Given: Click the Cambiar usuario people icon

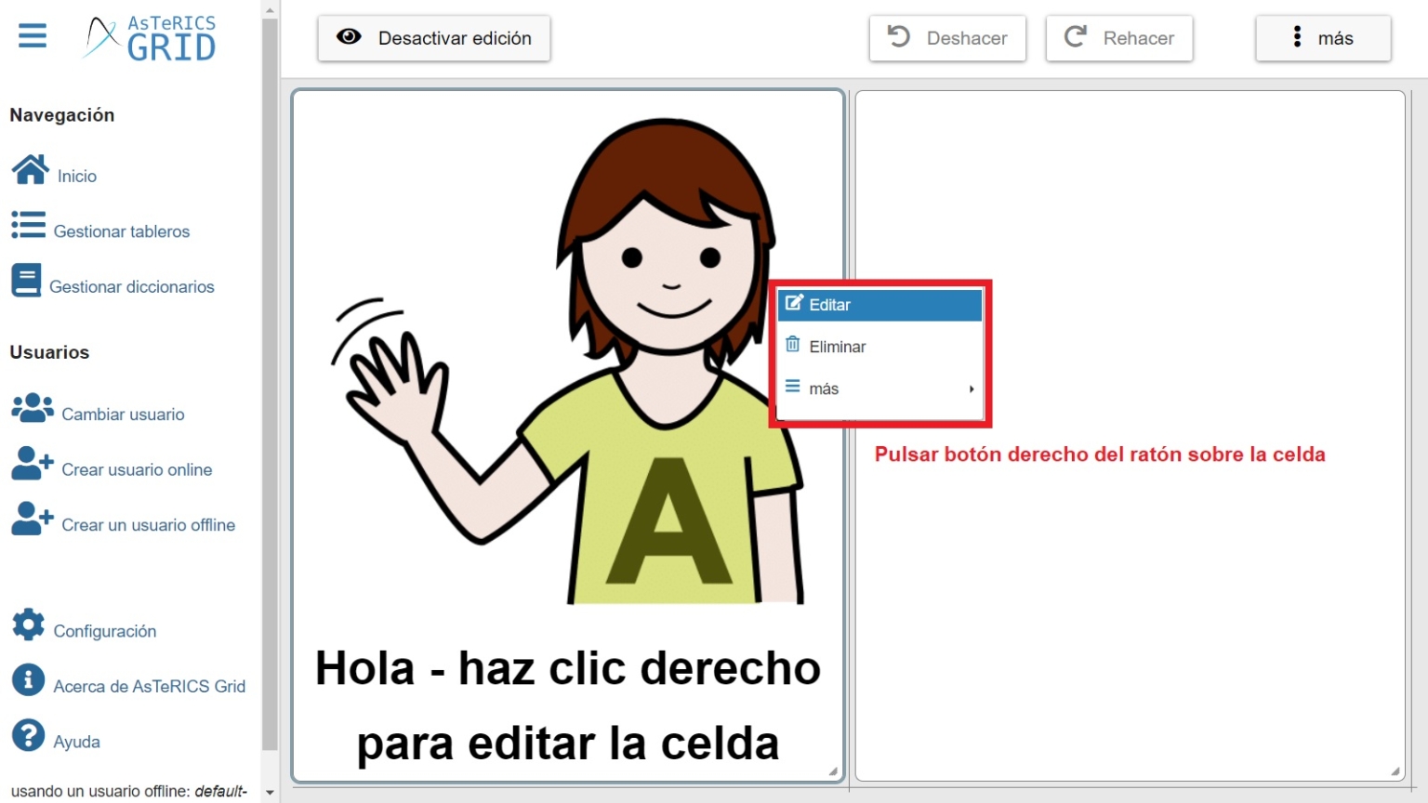Looking at the screenshot, I should pos(33,408).
